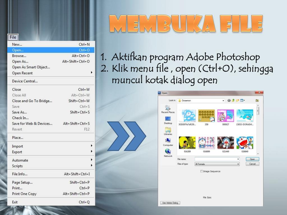Select Open... in the File menu

click(x=51, y=50)
